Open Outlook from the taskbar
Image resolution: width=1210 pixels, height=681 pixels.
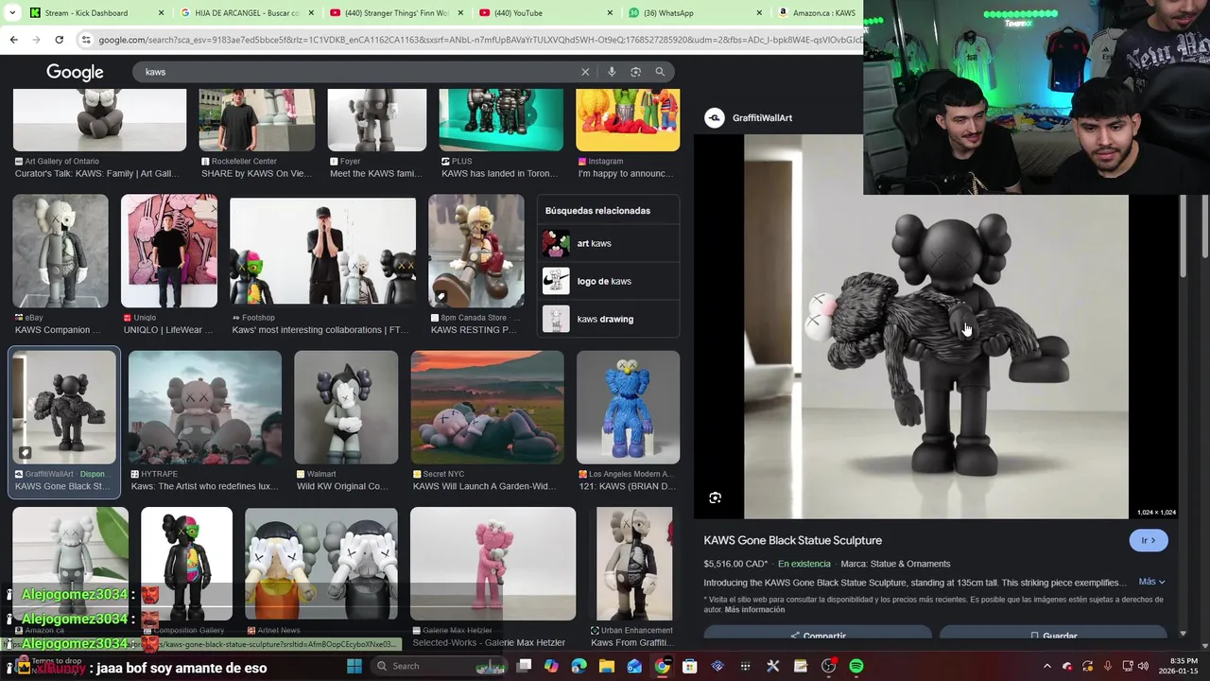(634, 666)
